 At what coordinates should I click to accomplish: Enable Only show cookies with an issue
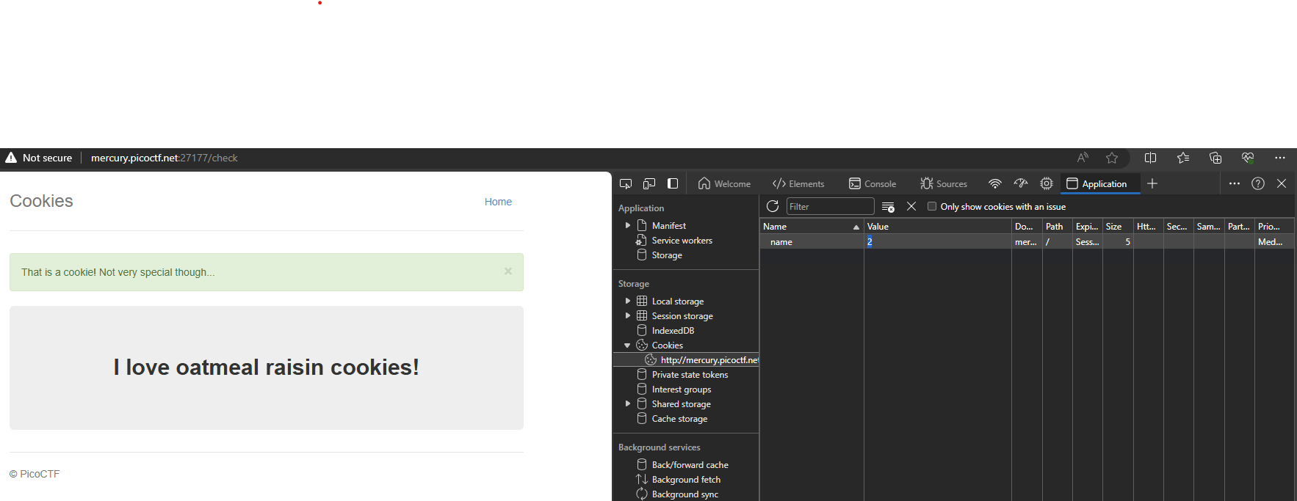(x=932, y=206)
